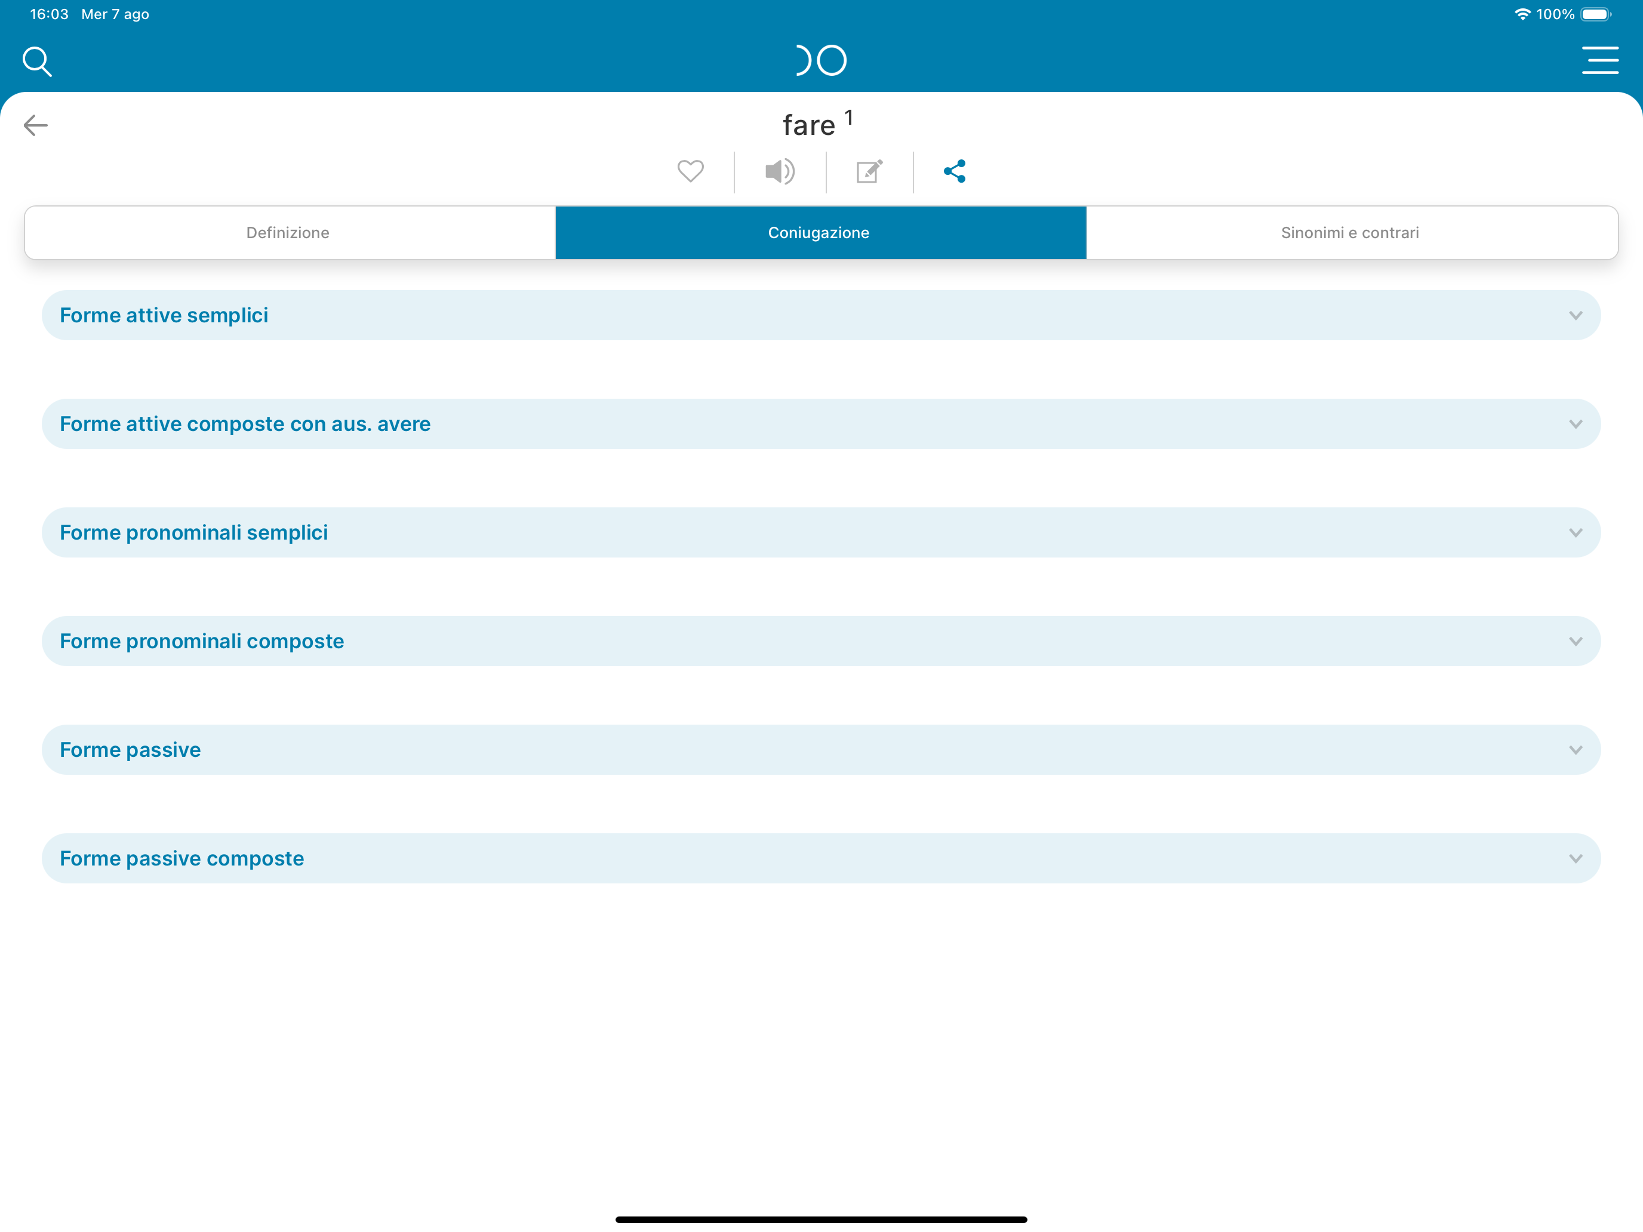Expand Forme attive semplici chevron
1643x1232 pixels.
pos(1576,316)
